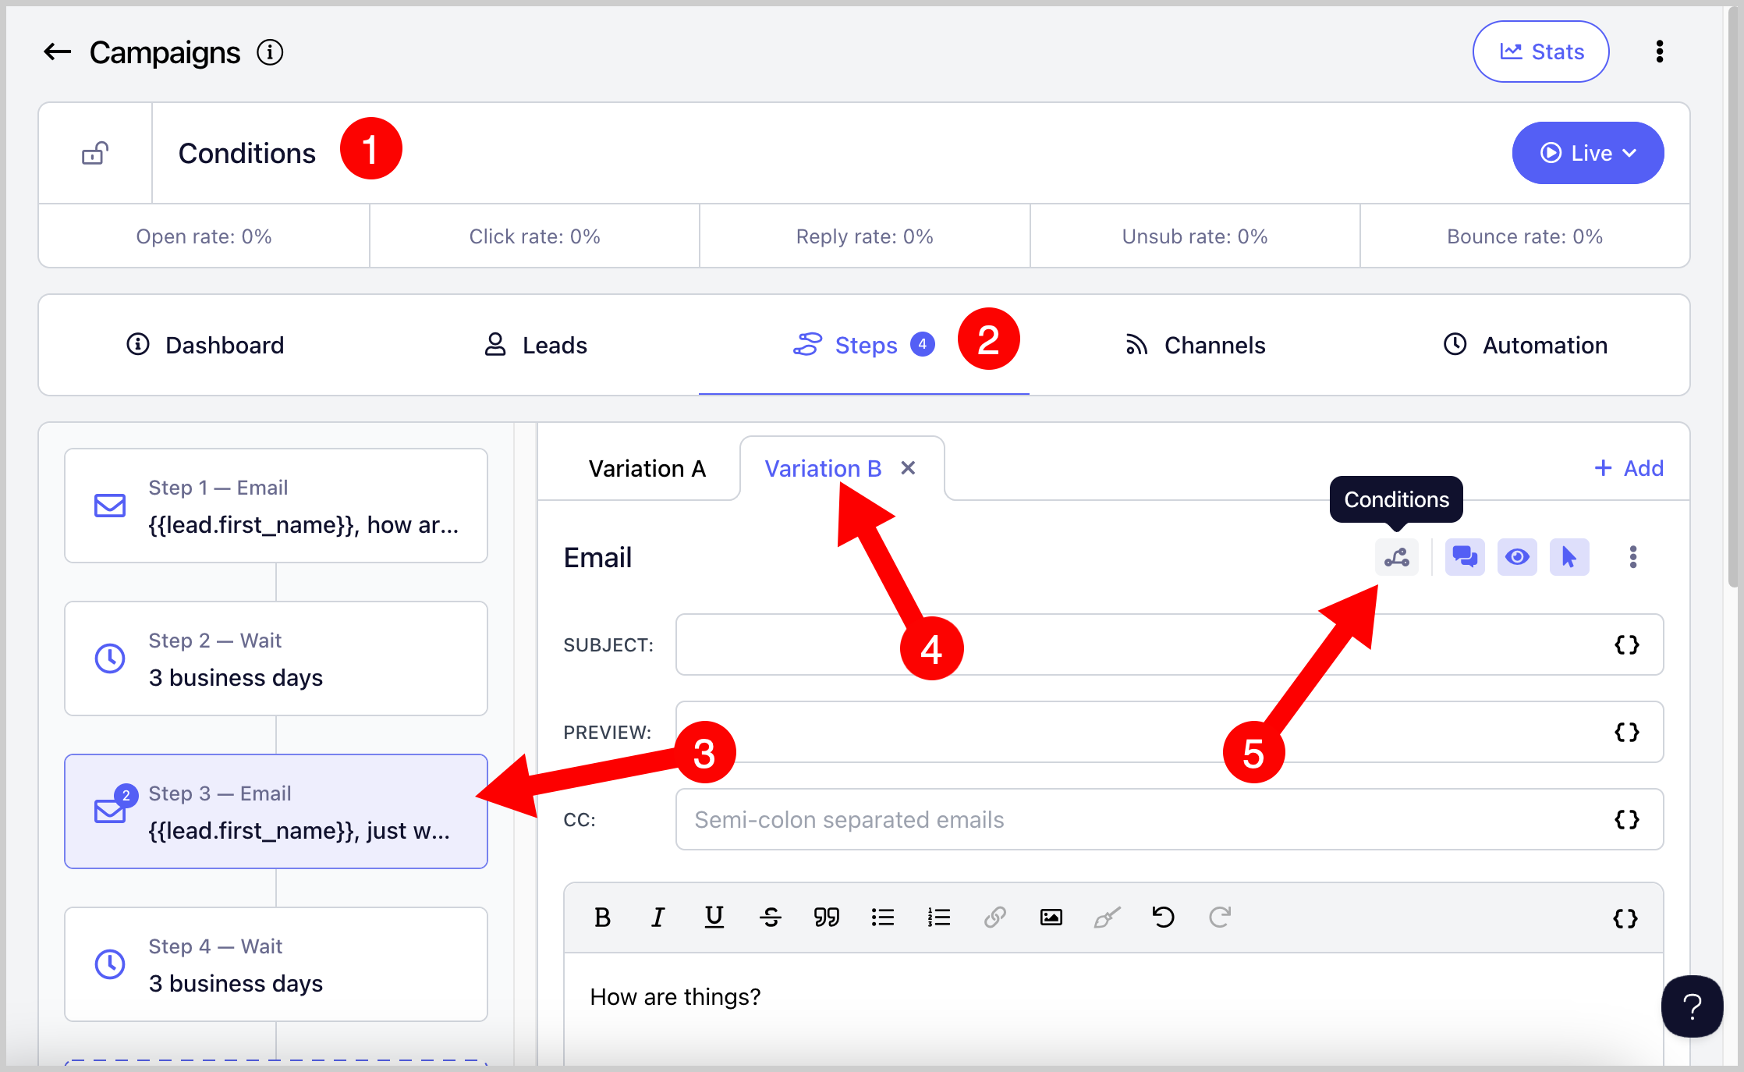
Task: Toggle open tracking eye icon
Action: point(1516,557)
